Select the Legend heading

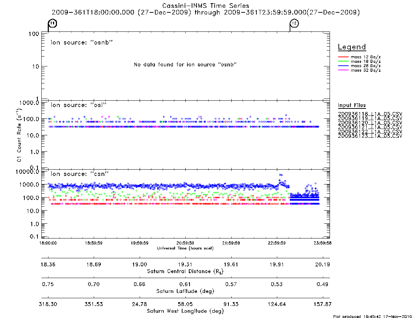[x=352, y=47]
